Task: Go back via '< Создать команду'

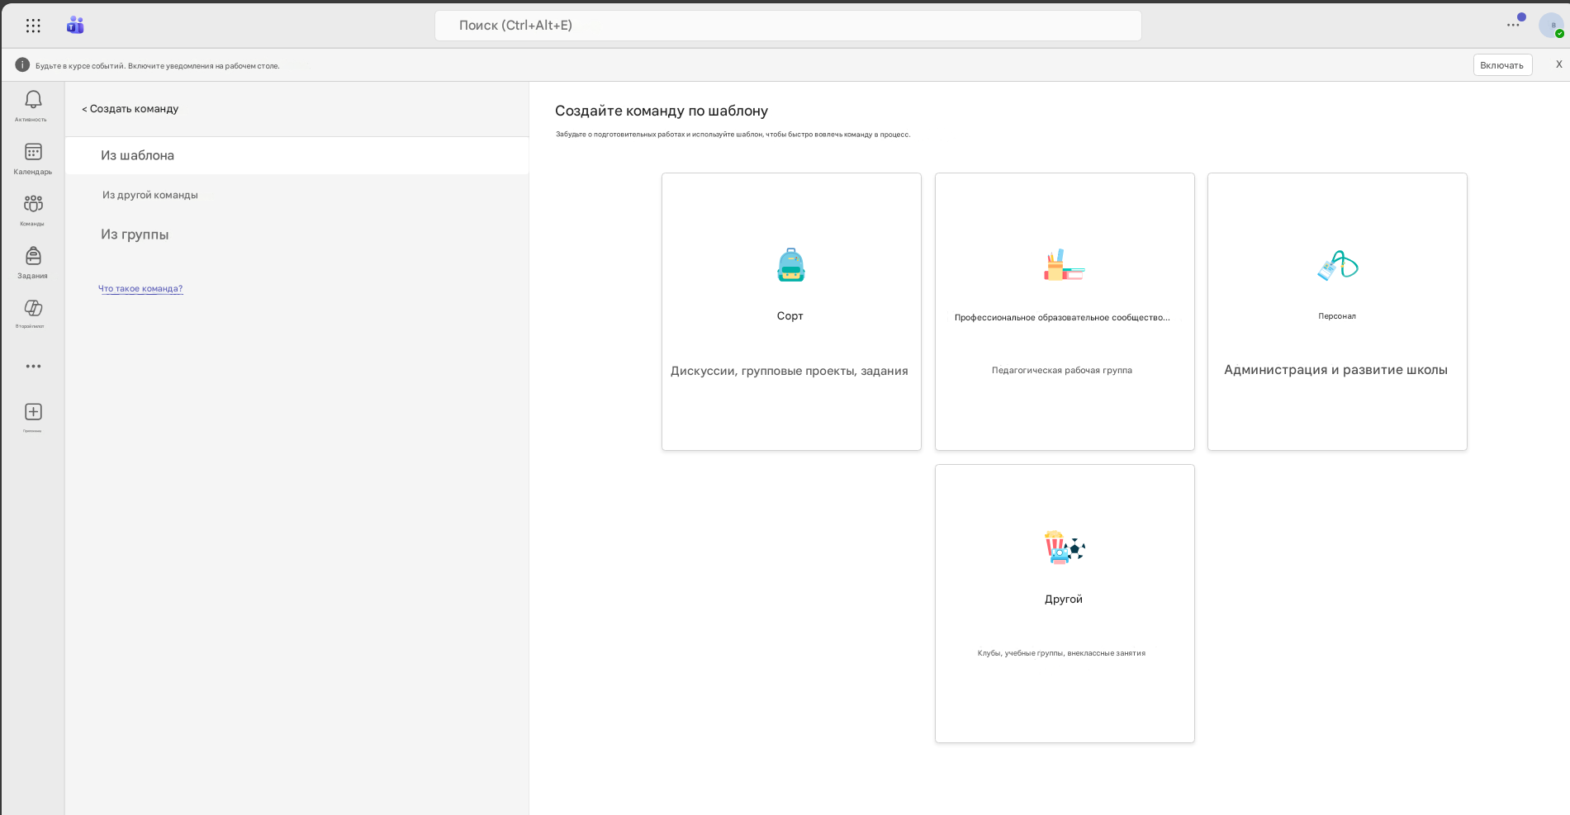Action: pyautogui.click(x=130, y=109)
